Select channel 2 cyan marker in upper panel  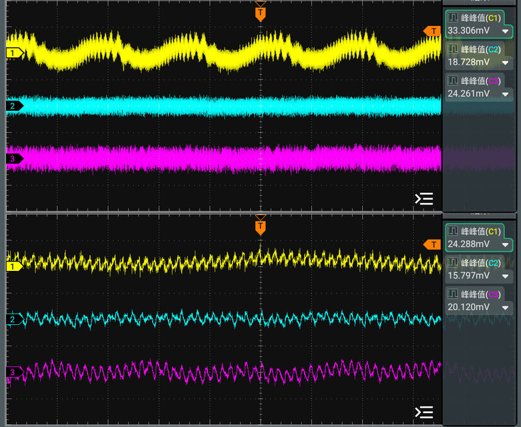point(15,106)
